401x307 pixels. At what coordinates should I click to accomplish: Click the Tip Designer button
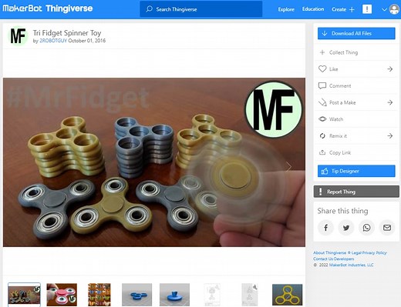coord(356,171)
